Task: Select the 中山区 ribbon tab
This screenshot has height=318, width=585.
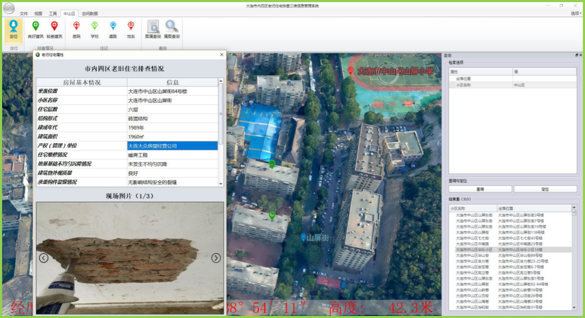Action: [x=69, y=14]
